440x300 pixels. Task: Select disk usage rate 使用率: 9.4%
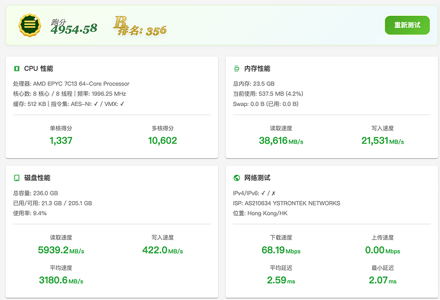click(x=30, y=213)
